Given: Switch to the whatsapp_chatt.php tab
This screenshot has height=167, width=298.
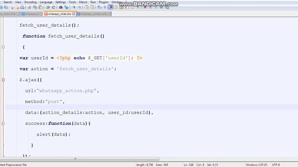Looking at the screenshot, I should point(60,14).
